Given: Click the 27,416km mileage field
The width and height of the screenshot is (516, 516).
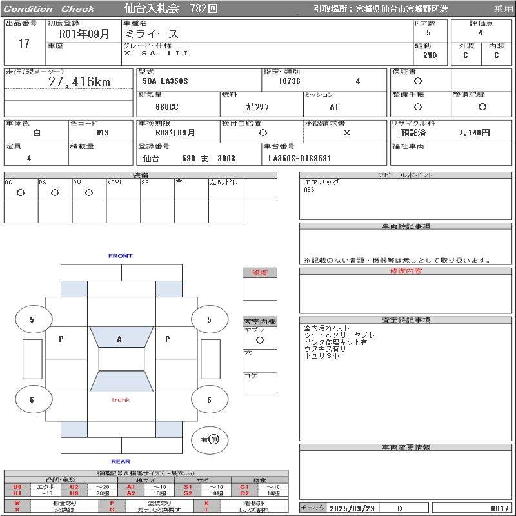Looking at the screenshot, I should click(x=79, y=82).
